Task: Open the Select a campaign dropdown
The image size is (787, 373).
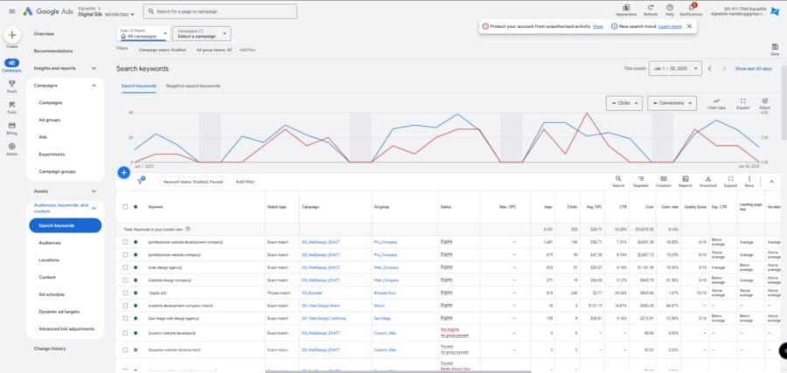Action: (201, 33)
